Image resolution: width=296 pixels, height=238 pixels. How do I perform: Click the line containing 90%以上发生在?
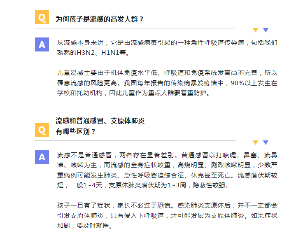click(x=167, y=83)
